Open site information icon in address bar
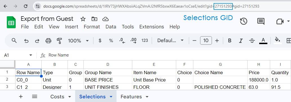The image size is (291, 102). click(38, 6)
